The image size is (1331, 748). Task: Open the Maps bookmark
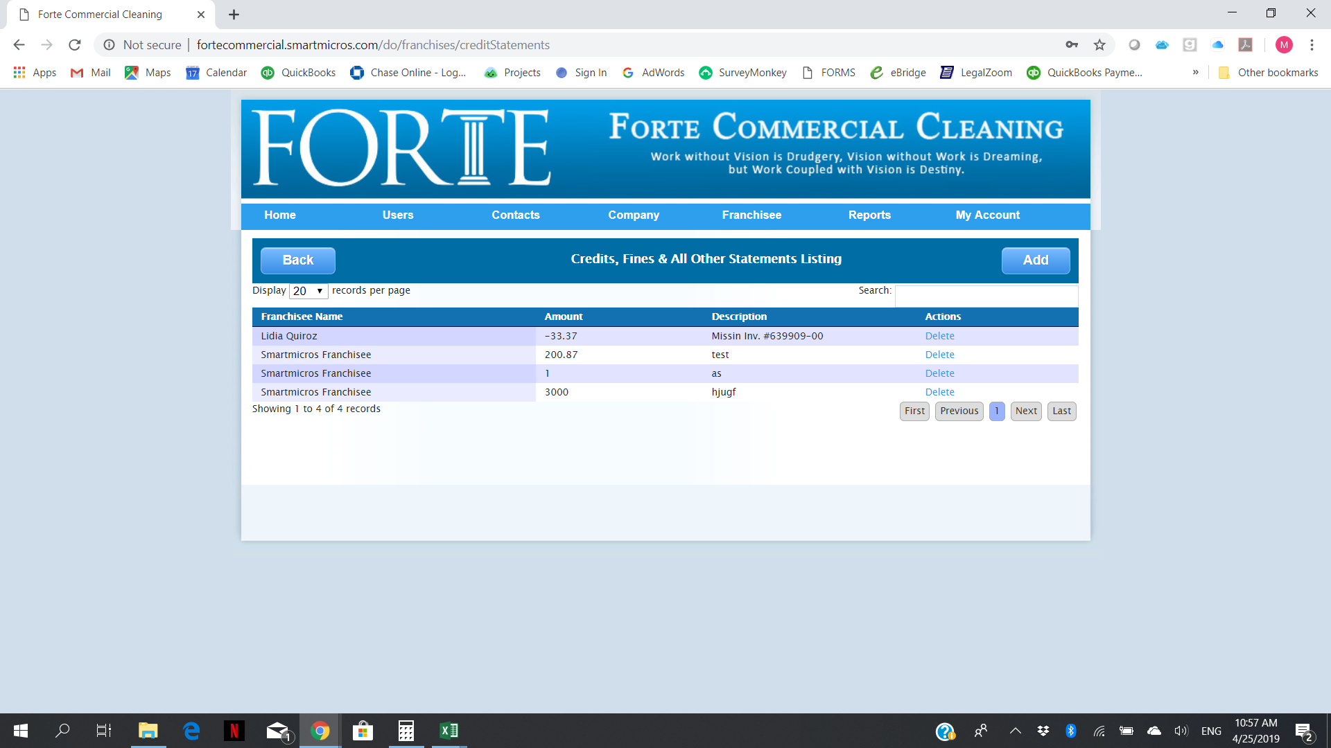pos(148,73)
